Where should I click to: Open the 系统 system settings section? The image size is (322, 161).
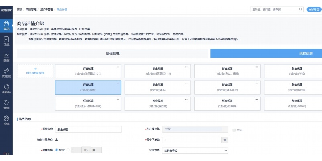click(x=6, y=120)
